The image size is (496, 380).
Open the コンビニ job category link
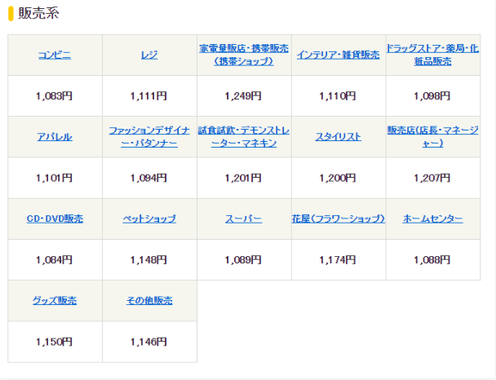pyautogui.click(x=55, y=55)
